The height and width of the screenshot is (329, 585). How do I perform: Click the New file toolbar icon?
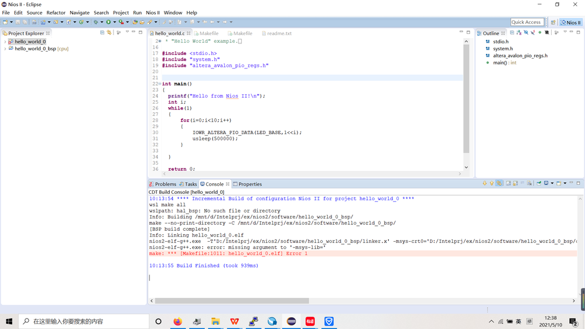[5, 22]
